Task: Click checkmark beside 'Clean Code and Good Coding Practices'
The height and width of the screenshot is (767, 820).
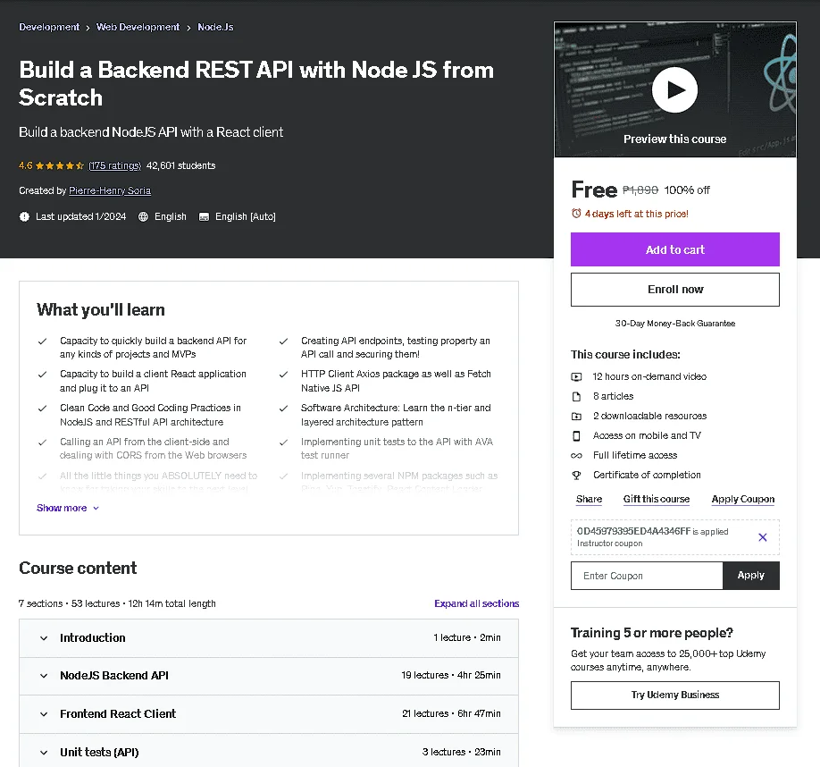Action: (x=42, y=409)
